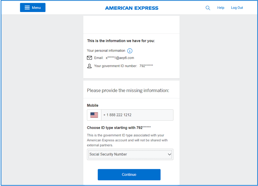The height and width of the screenshot is (186, 258).
Task: Click the personal information info icon
Action: pyautogui.click(x=130, y=51)
